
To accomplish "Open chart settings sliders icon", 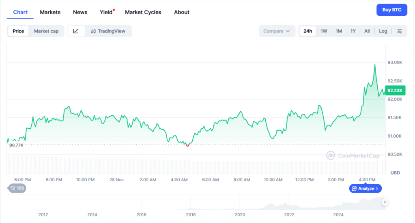I will click(400, 31).
